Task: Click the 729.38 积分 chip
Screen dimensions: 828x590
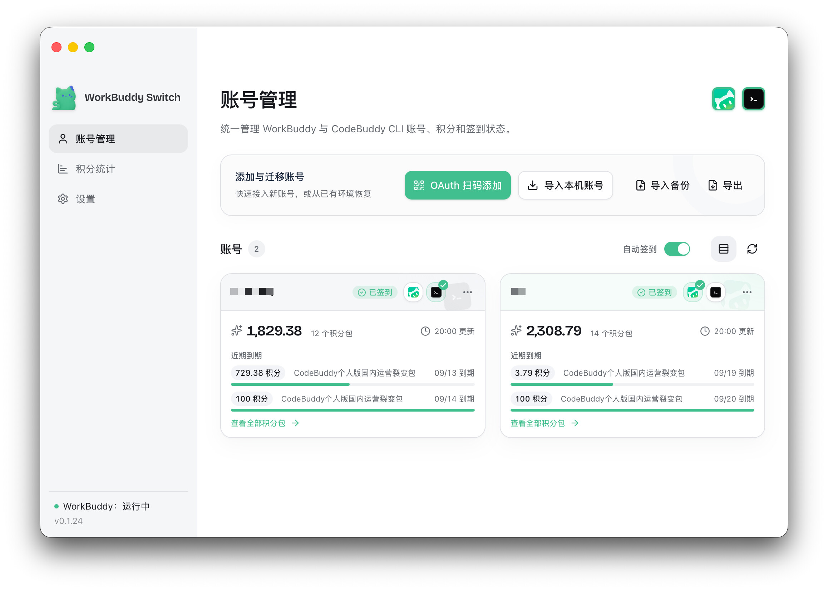Action: click(x=258, y=373)
